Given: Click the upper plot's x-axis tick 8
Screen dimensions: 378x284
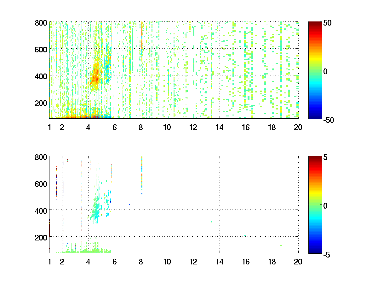Looking at the screenshot, I should coord(140,127).
